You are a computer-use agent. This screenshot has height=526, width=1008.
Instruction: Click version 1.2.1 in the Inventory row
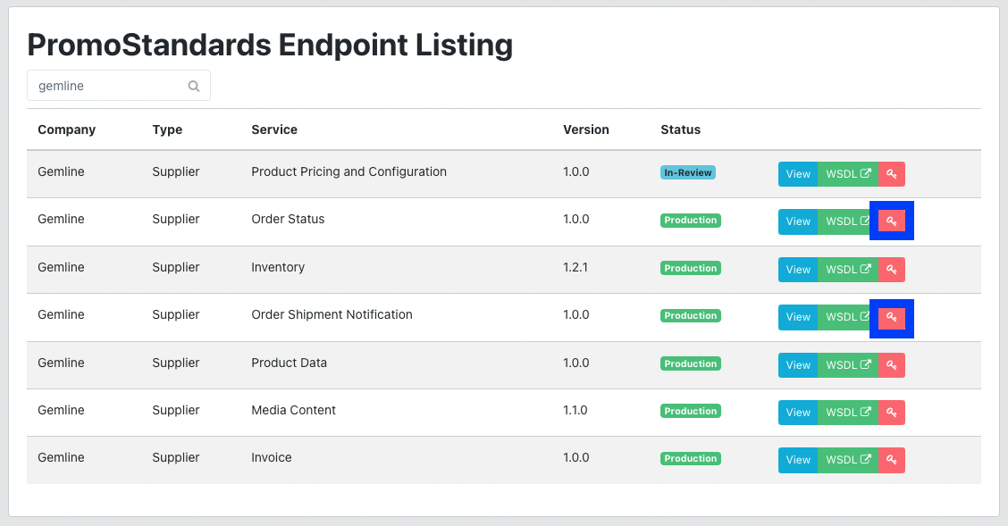(575, 267)
